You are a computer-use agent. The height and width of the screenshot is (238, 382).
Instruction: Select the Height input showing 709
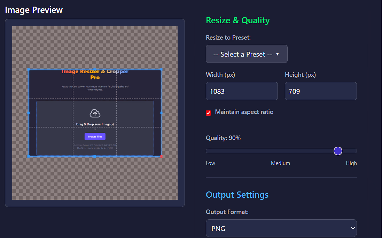320,91
